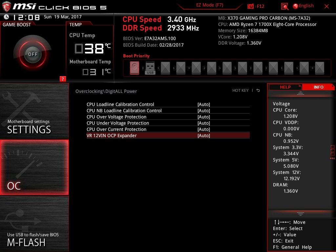The height and width of the screenshot is (252, 336).
Task: Click the System 12V 12.192V reading
Action: pyautogui.click(x=291, y=178)
